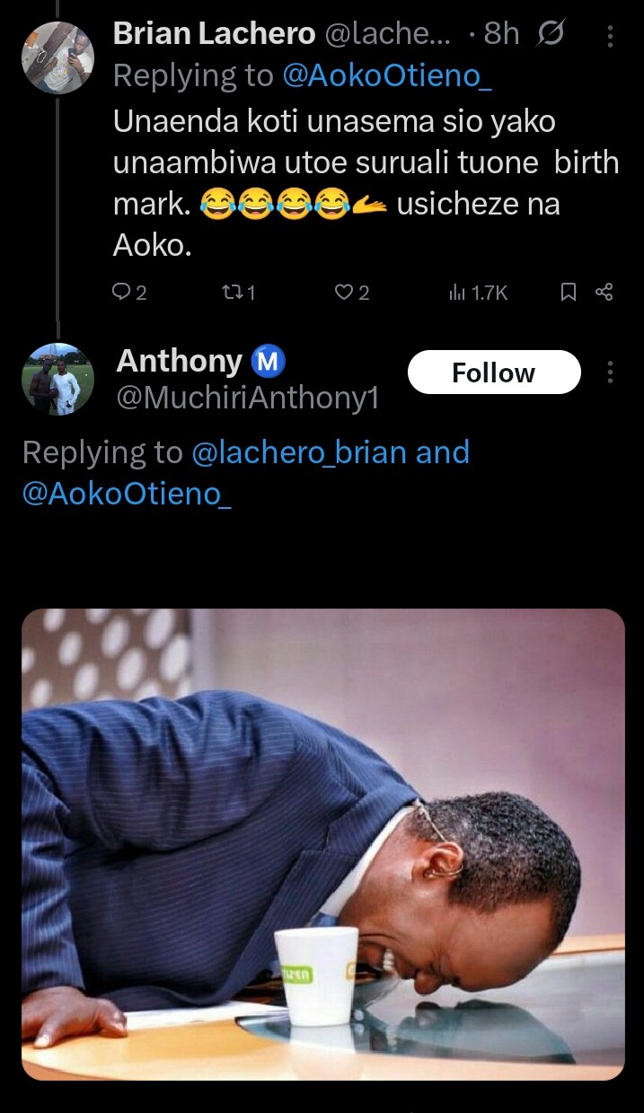Image resolution: width=644 pixels, height=1113 pixels.
Task: Follow Anthony's account
Action: click(x=494, y=372)
